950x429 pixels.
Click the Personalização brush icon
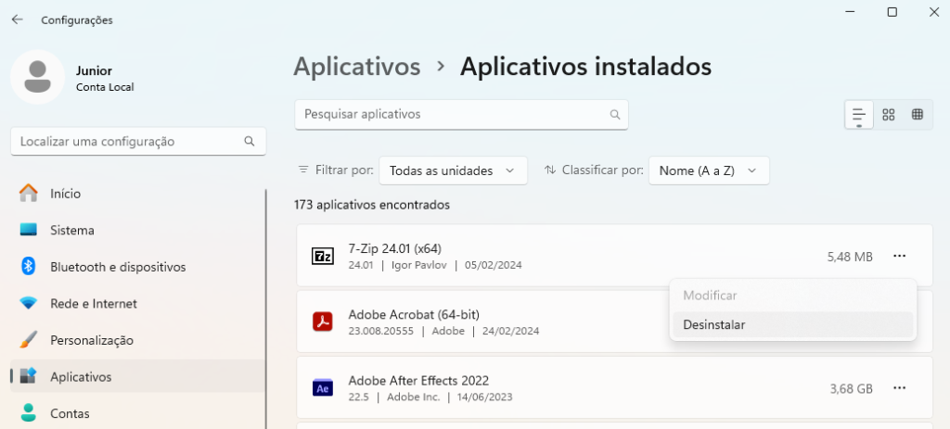click(29, 340)
